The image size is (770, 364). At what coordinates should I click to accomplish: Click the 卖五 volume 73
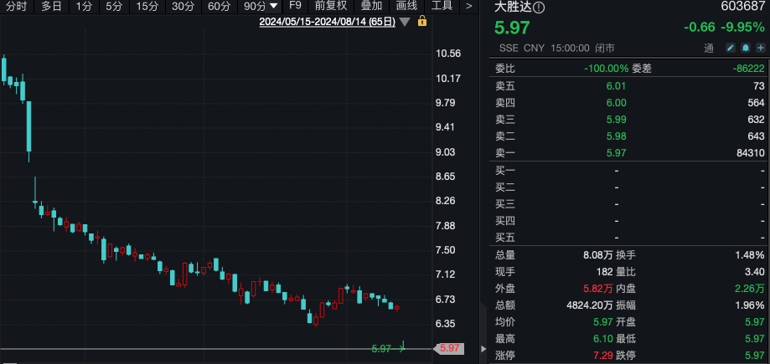pyautogui.click(x=759, y=86)
